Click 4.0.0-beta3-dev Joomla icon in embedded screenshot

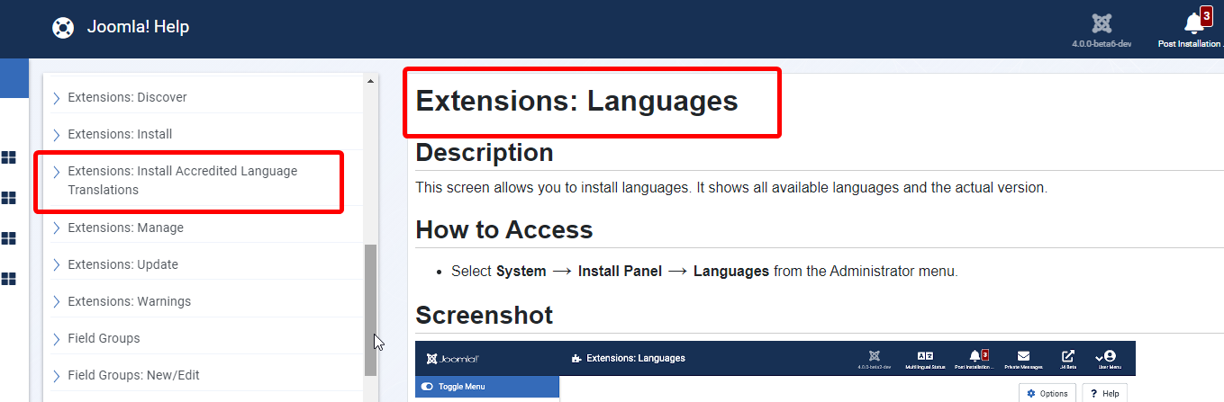(x=874, y=355)
